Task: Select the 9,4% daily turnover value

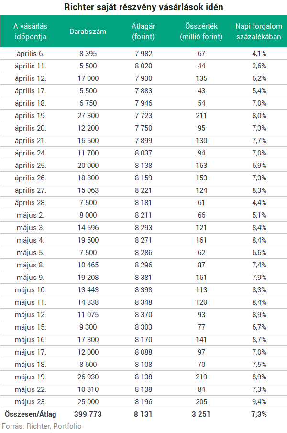Action: 259,402
